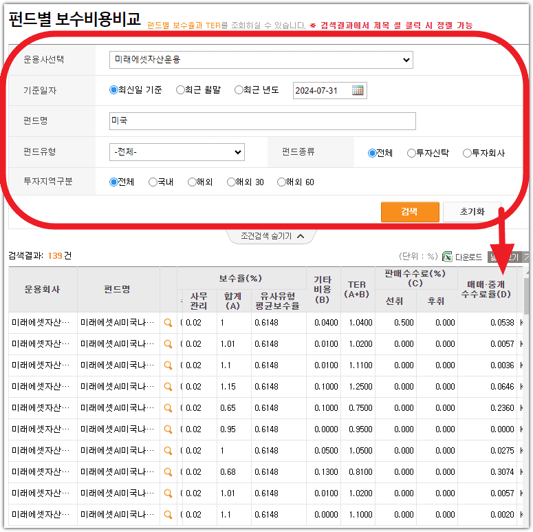
Task: Open magnifier for TER 1.0500 row
Action: tap(168, 451)
